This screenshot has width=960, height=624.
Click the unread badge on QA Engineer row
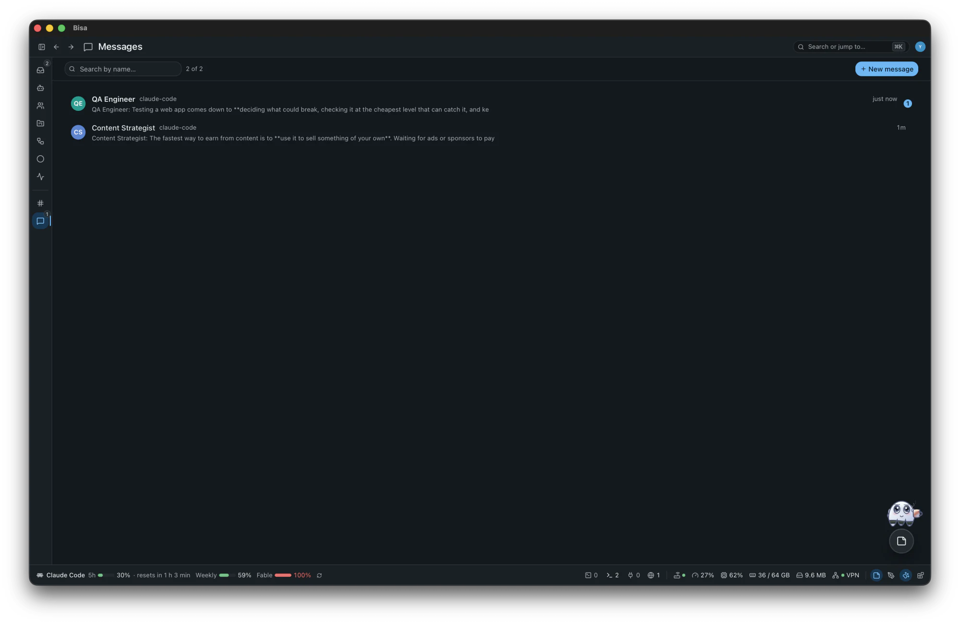908,104
